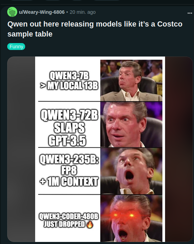The image size is (194, 244).
Task: Click the second meme photo with wide eyes
Action: coord(131,124)
